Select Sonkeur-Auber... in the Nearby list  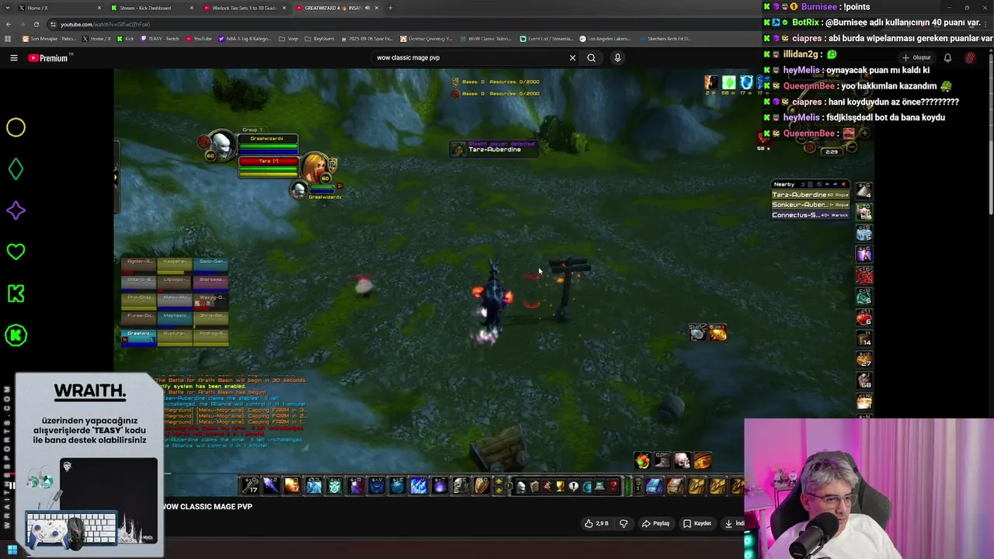pos(809,205)
